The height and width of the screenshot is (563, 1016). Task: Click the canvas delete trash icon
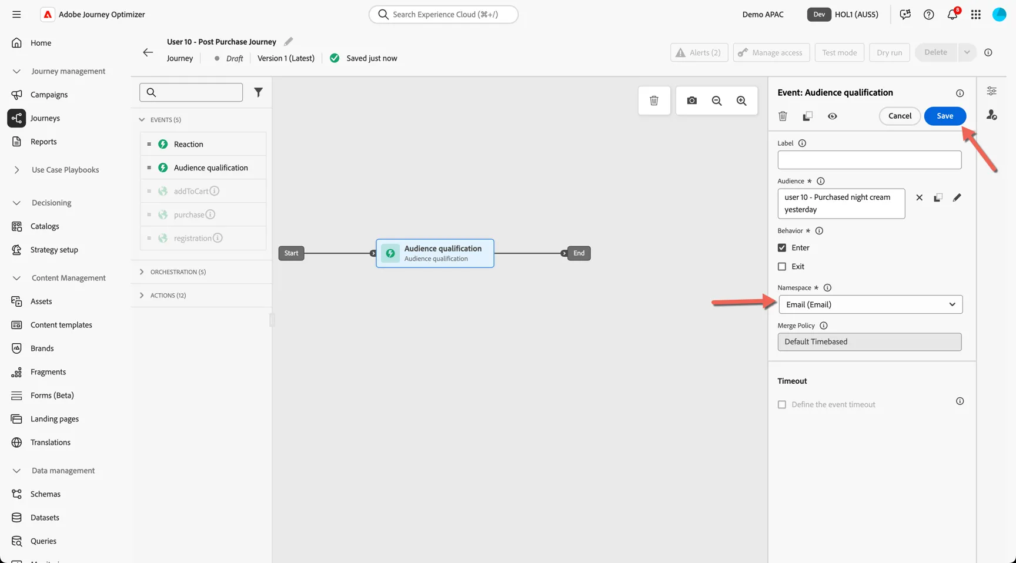click(x=654, y=100)
